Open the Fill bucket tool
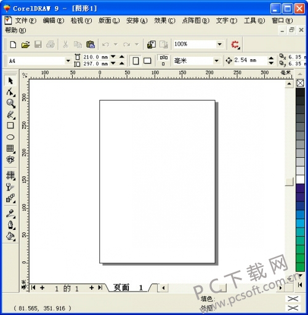This screenshot has width=308, height=315. (x=10, y=236)
